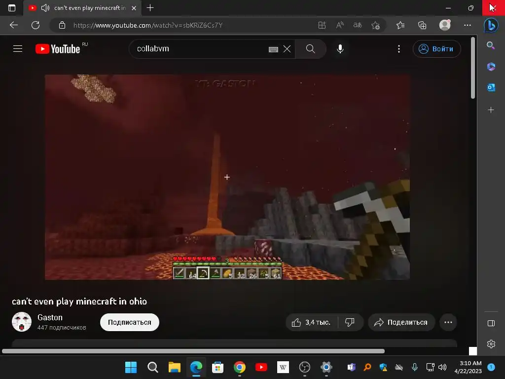The image size is (505, 379).
Task: Share the video via Поделиться
Action: (x=401, y=322)
